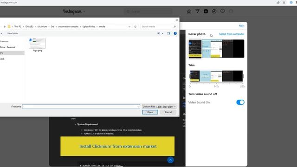The image size is (297, 167).
Task: Expand the address bar history dropdown
Action: coord(129,27)
